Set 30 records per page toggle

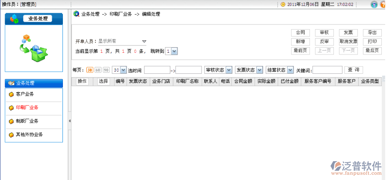pyautogui.click(x=89, y=70)
